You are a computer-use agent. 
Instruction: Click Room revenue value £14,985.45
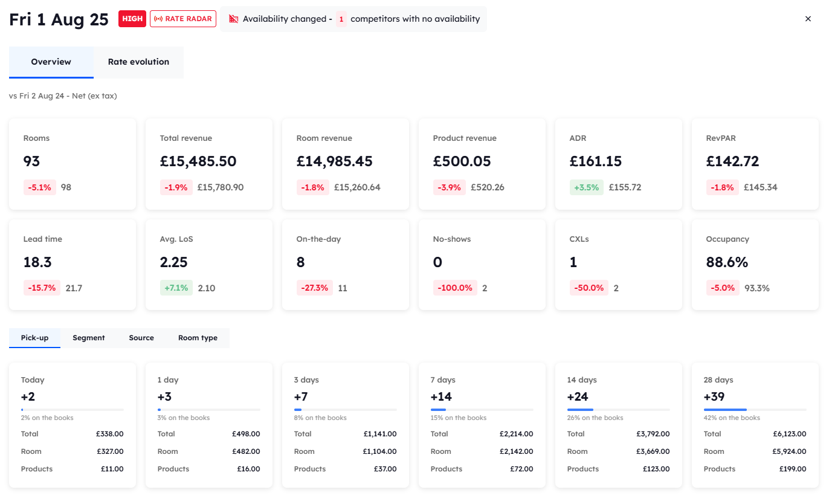point(335,161)
